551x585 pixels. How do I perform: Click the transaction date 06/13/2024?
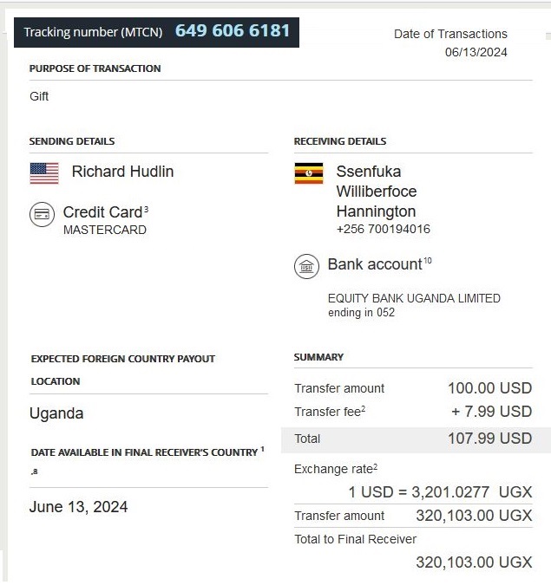476,52
